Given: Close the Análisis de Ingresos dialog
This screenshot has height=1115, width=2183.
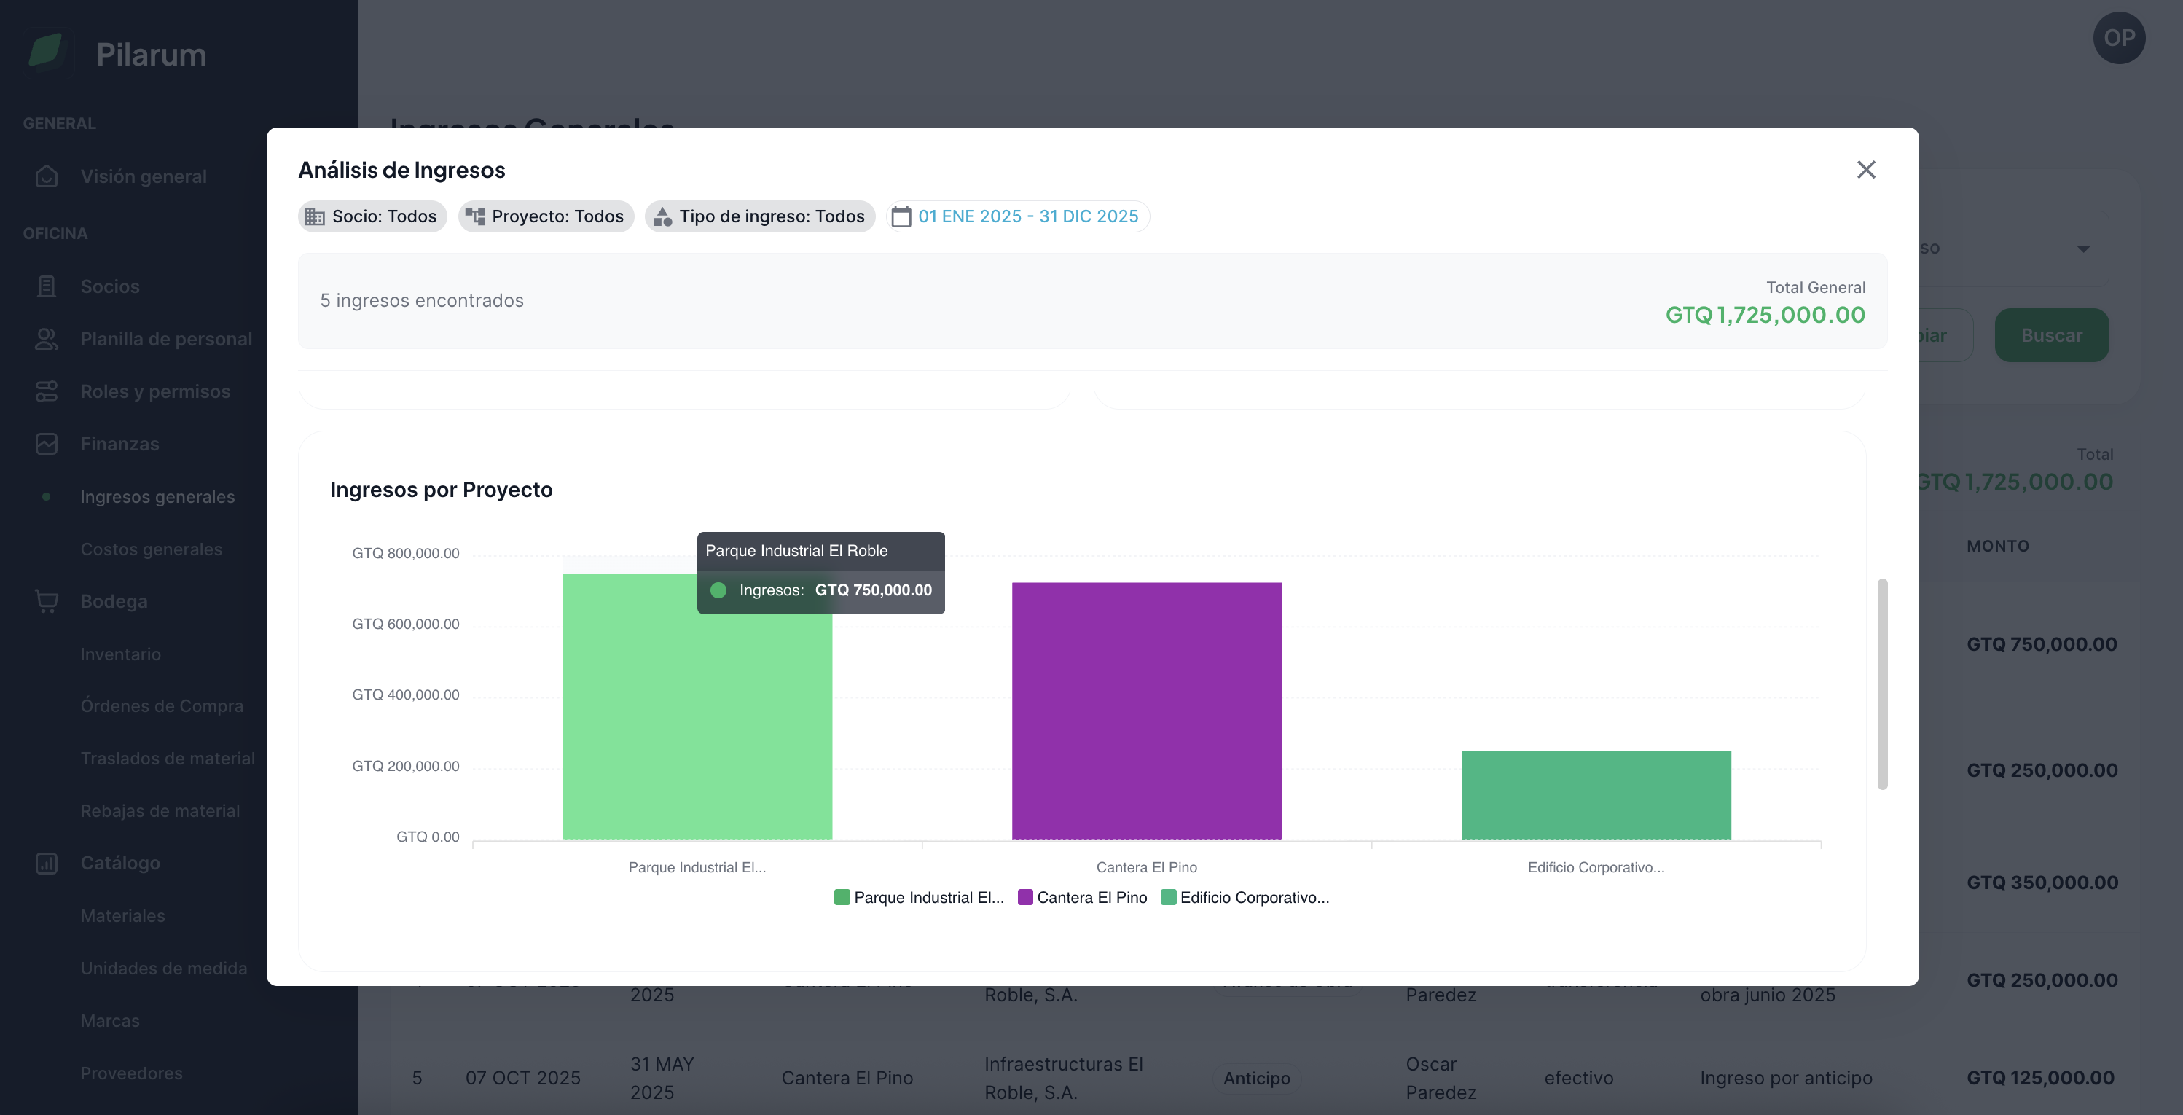Looking at the screenshot, I should pyautogui.click(x=1865, y=170).
